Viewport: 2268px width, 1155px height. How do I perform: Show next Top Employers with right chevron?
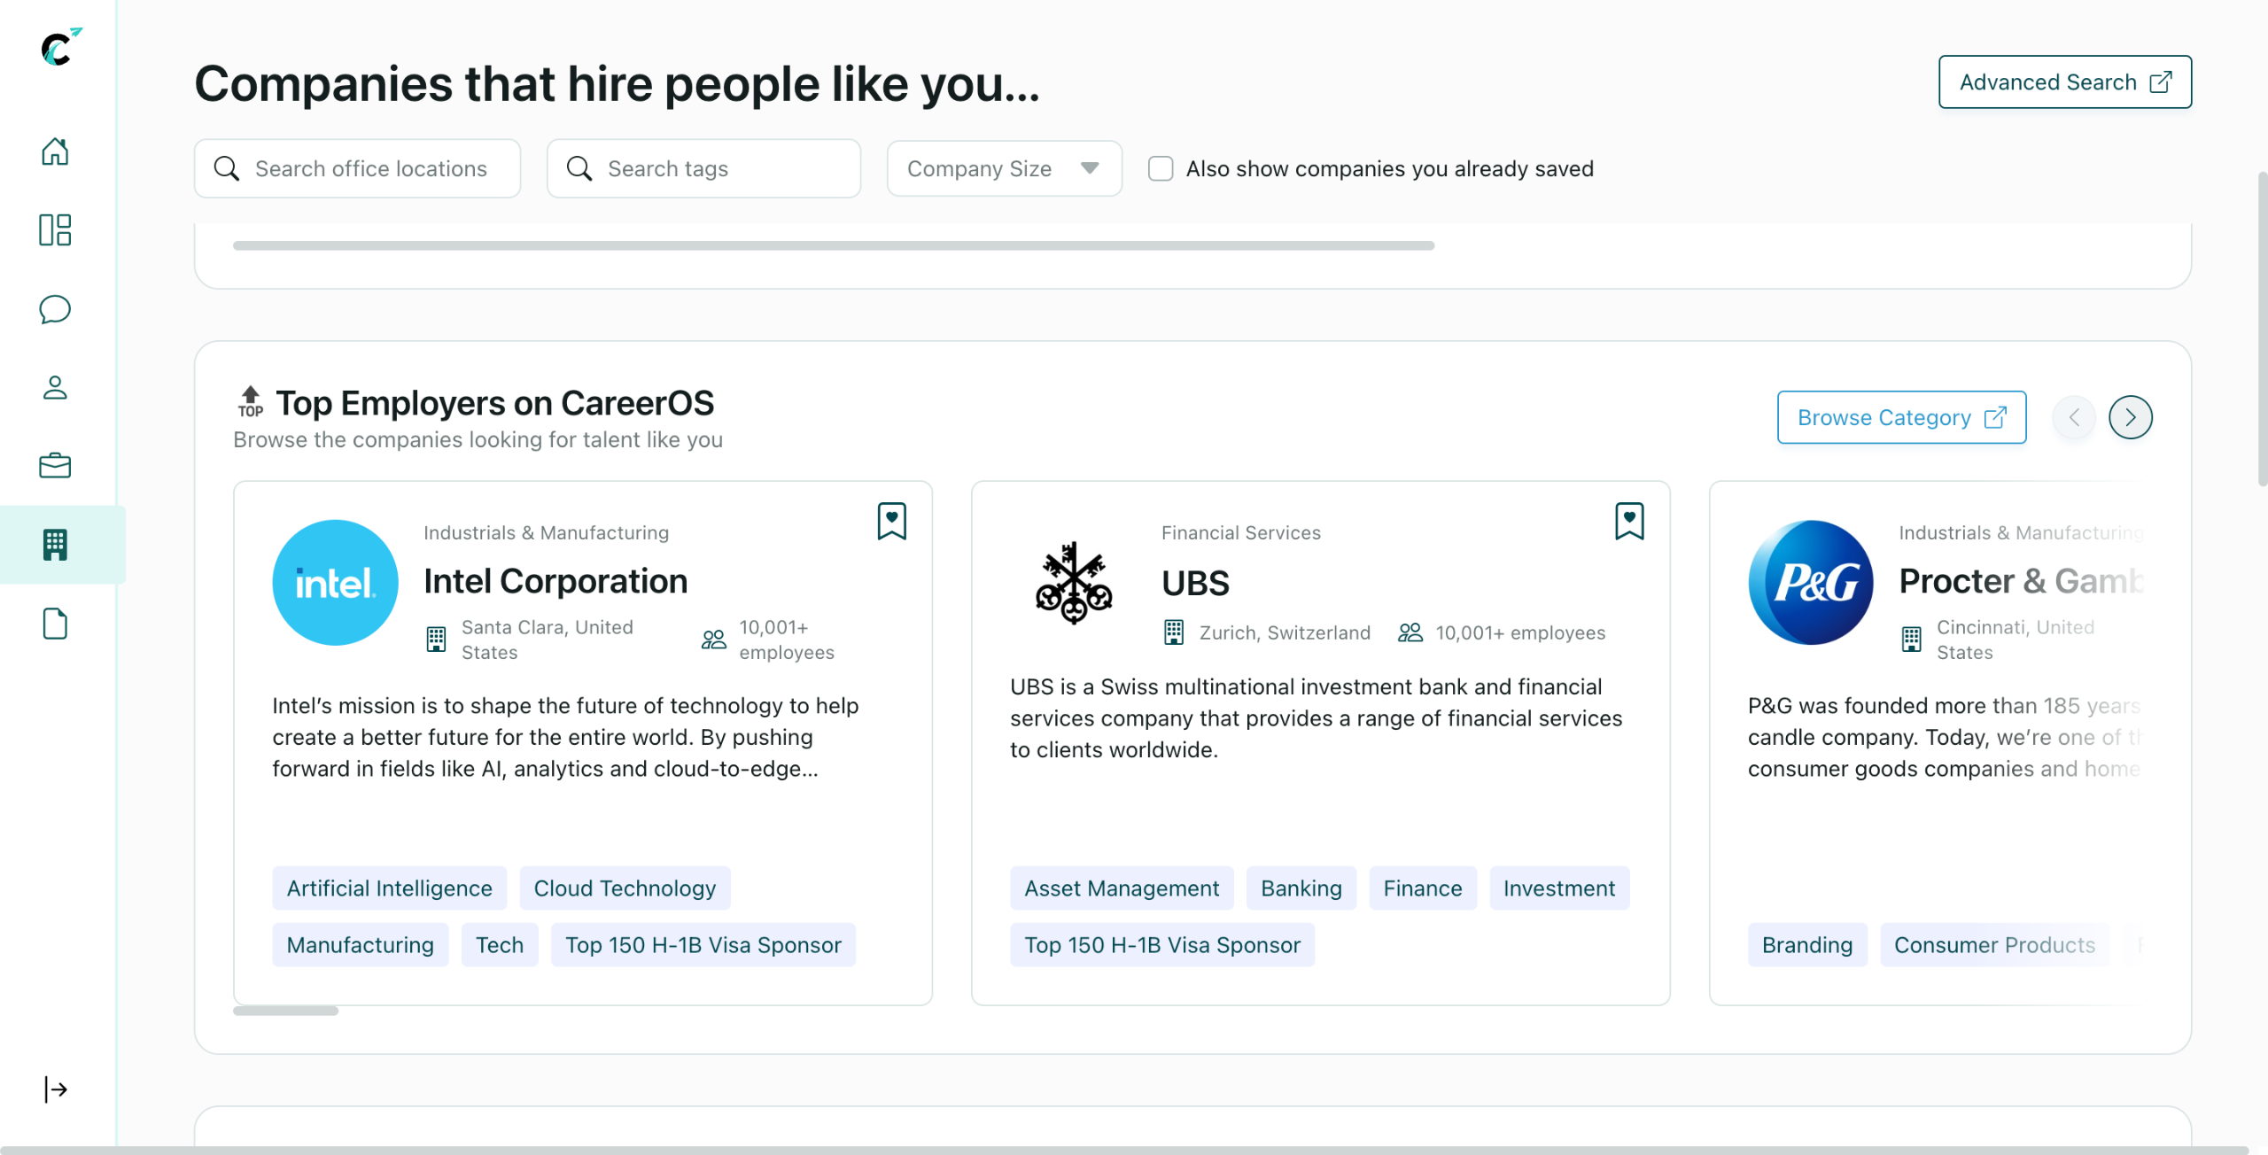(x=2130, y=417)
